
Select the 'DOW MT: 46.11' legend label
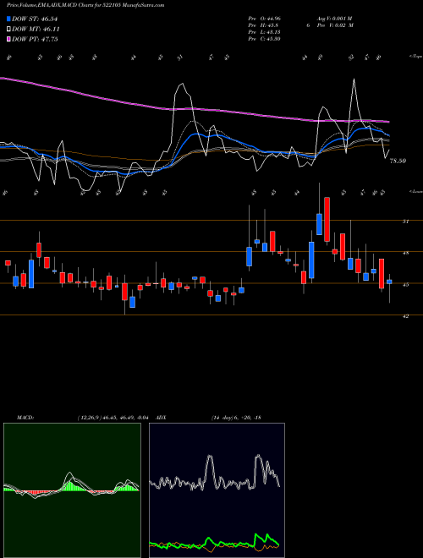[x=36, y=30]
